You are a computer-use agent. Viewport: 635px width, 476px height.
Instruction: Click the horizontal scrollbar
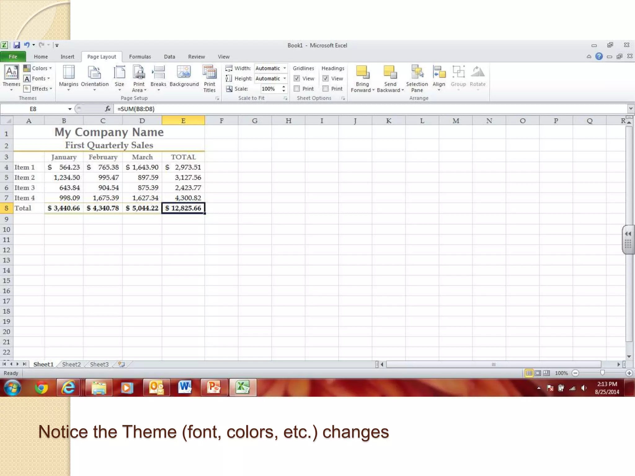pyautogui.click(x=494, y=364)
